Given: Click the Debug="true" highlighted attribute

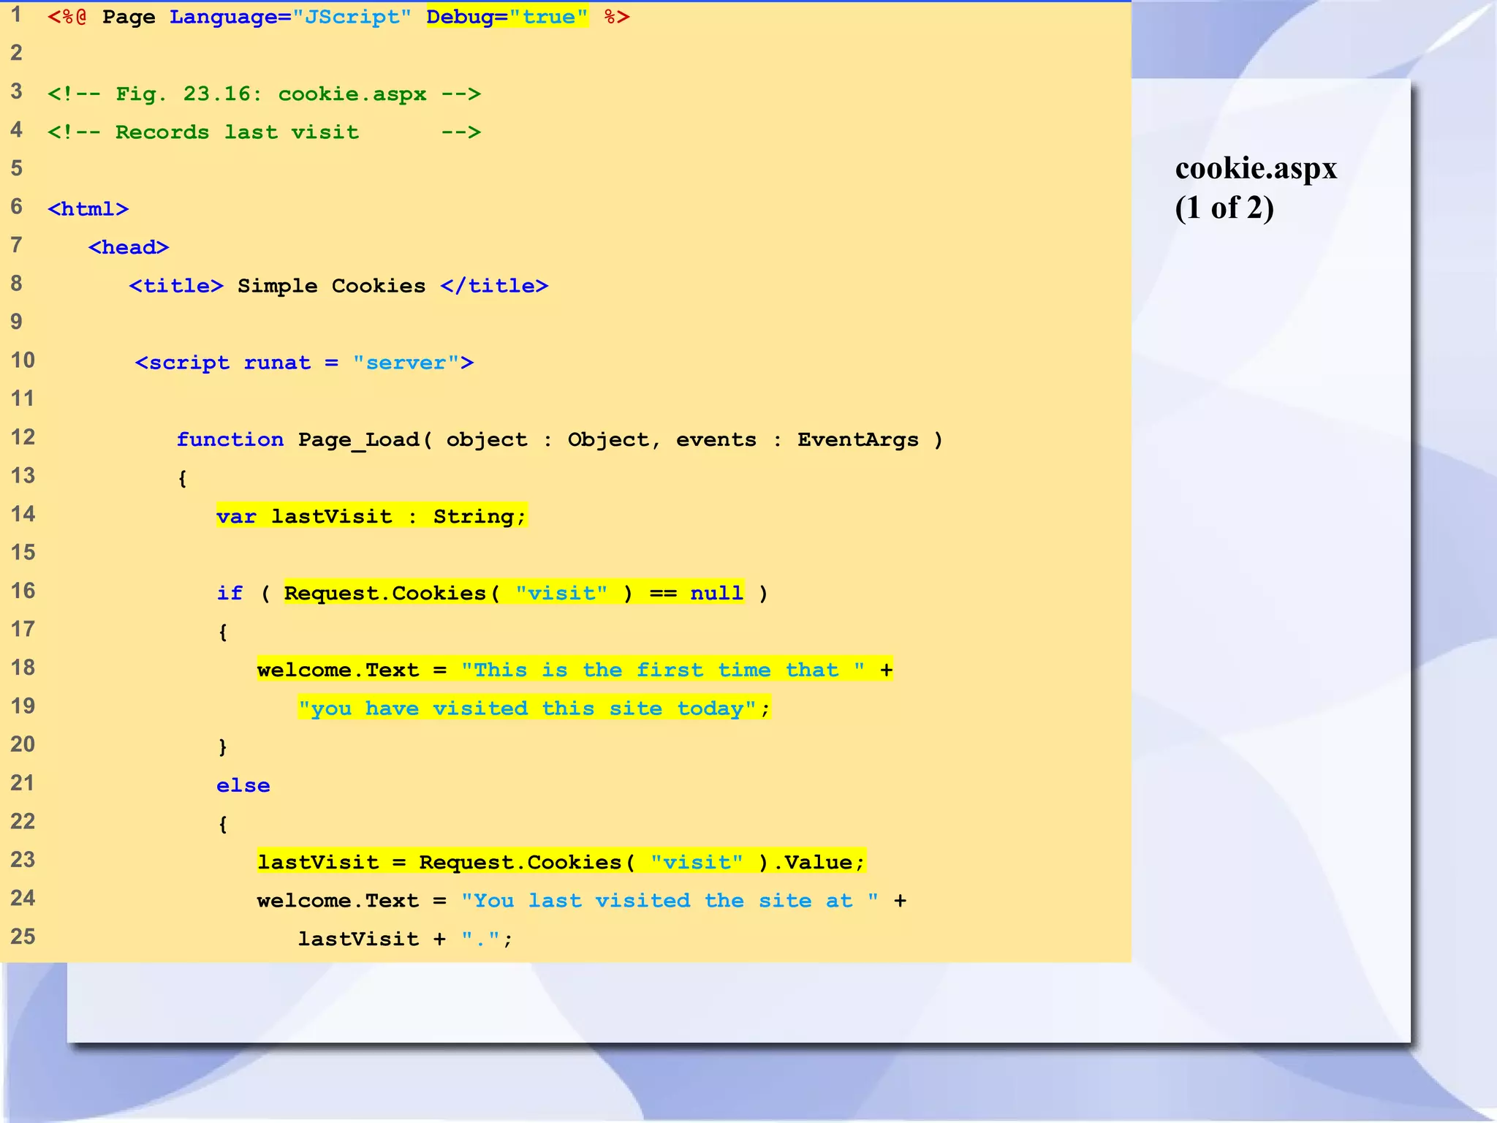Looking at the screenshot, I should (x=507, y=17).
